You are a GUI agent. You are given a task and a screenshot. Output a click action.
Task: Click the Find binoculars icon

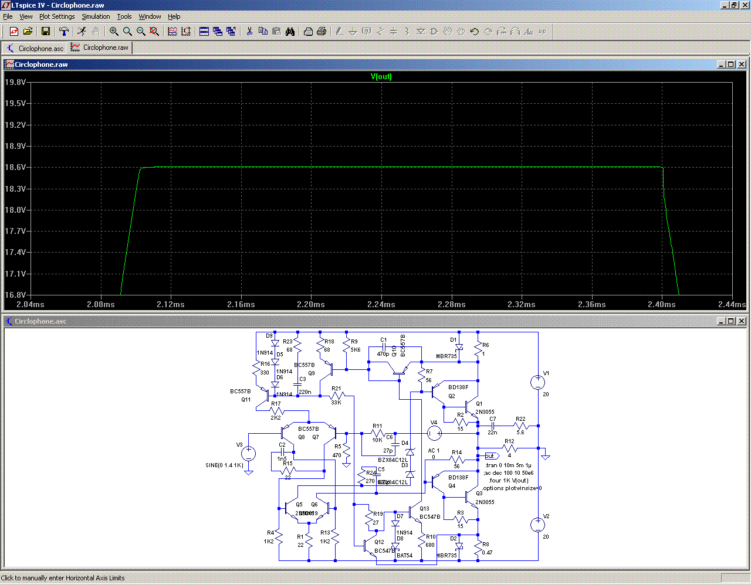tap(290, 32)
